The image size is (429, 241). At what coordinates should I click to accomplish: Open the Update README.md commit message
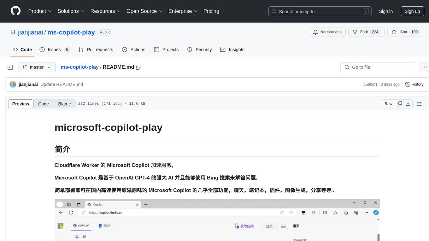62,85
